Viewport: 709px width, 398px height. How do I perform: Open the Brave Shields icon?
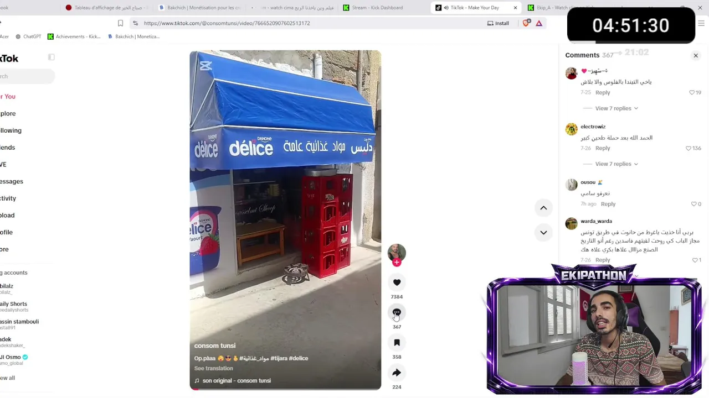(x=526, y=23)
